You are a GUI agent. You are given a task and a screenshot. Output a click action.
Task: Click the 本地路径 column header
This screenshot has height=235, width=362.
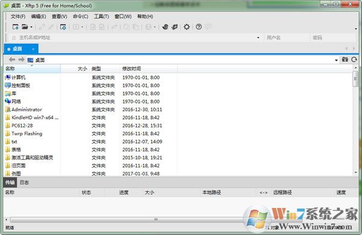(x=212, y=192)
